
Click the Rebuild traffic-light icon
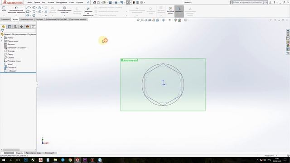[x=134, y=2]
